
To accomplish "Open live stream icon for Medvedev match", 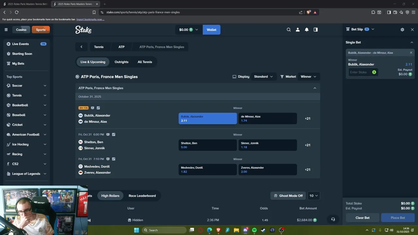I will [x=108, y=159].
